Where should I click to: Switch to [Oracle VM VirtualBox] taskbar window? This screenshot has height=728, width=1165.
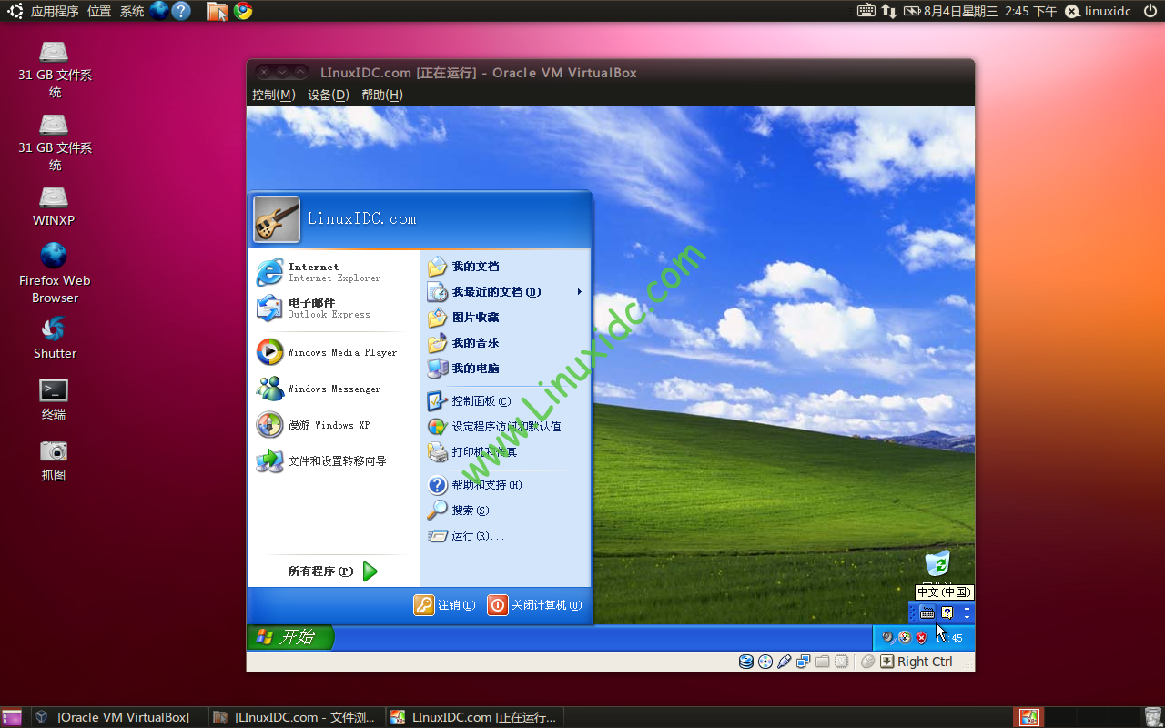click(x=119, y=717)
